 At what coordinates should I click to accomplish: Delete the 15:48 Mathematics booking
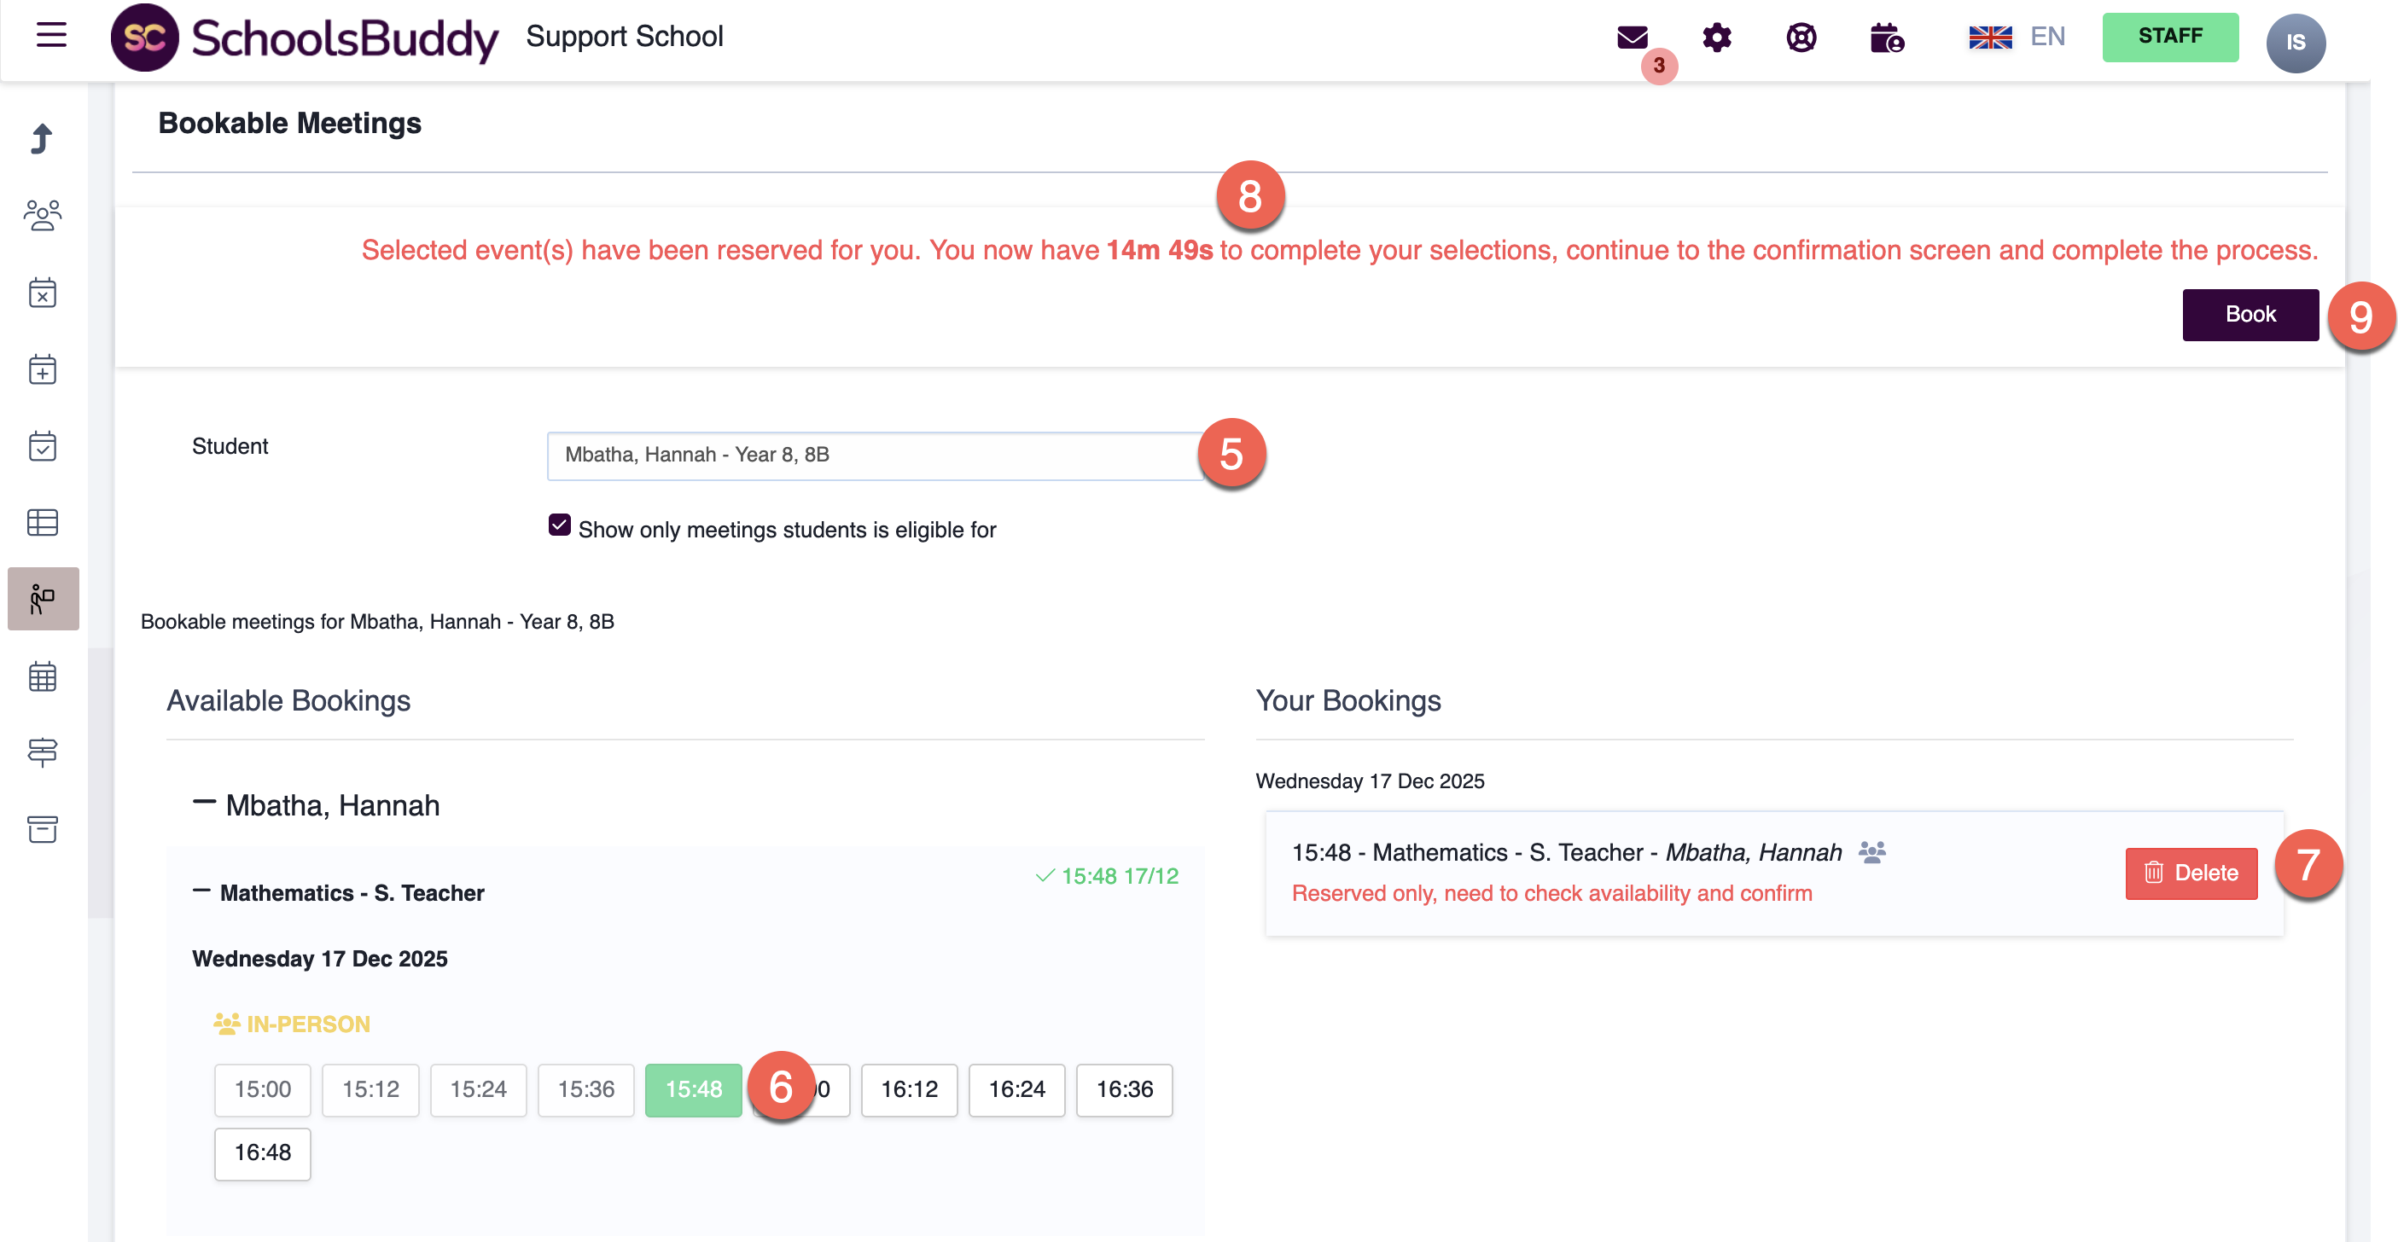2191,873
